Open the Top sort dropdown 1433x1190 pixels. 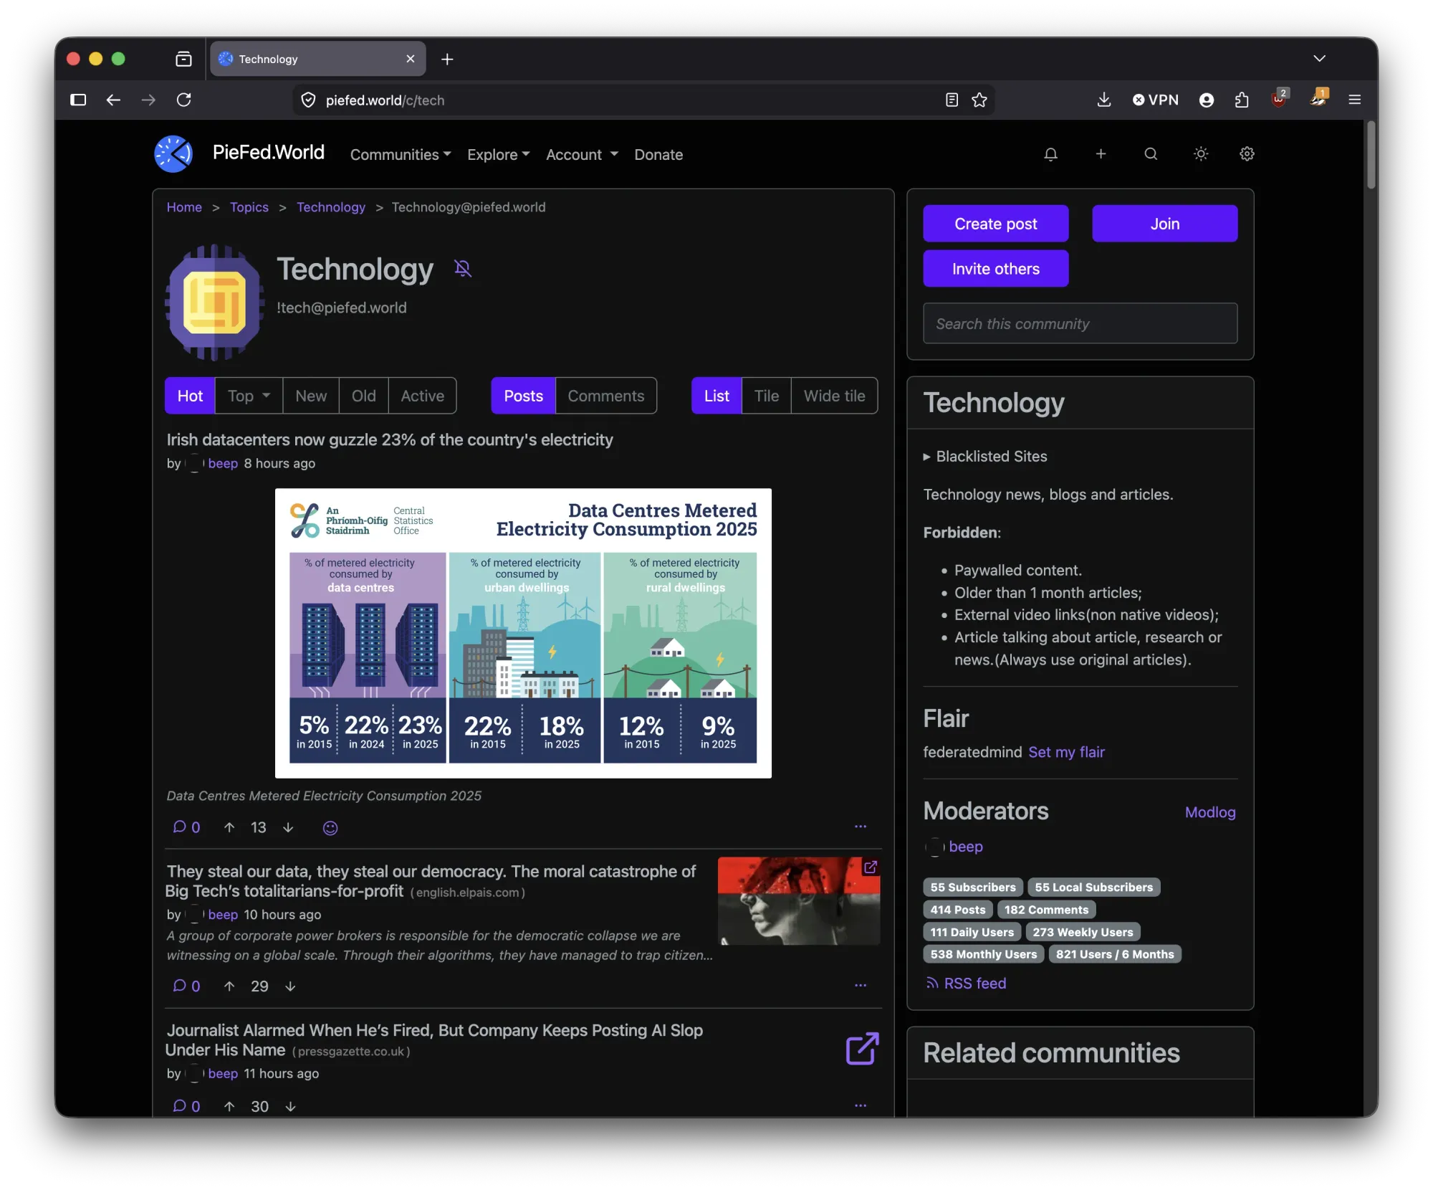point(249,396)
